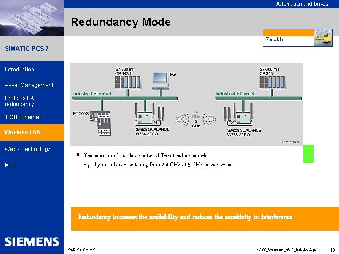Click the left S7-300 controller rack icon
339x254 pixels.
128,82
